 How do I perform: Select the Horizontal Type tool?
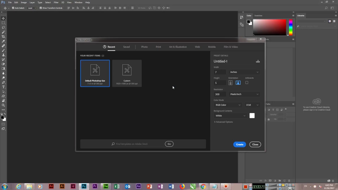(x=3, y=87)
